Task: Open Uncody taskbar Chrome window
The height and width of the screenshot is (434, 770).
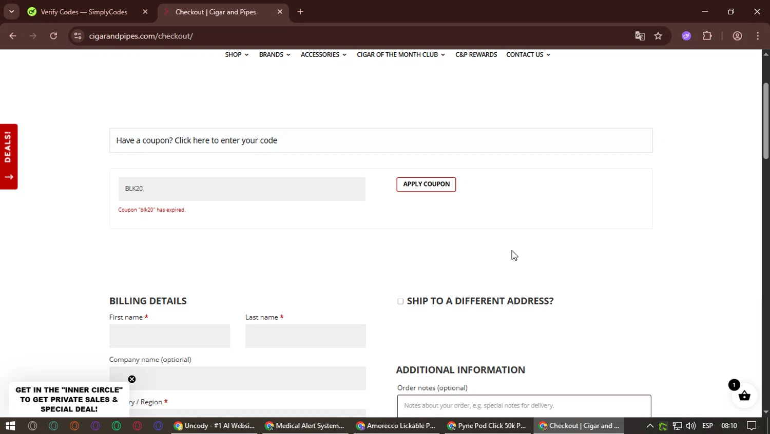Action: coord(214,426)
